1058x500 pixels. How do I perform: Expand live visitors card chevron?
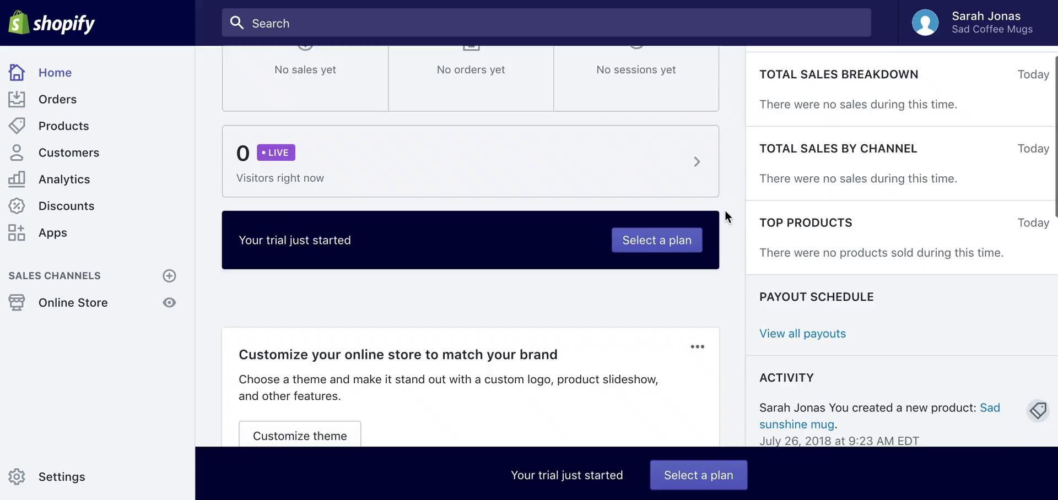(x=697, y=162)
